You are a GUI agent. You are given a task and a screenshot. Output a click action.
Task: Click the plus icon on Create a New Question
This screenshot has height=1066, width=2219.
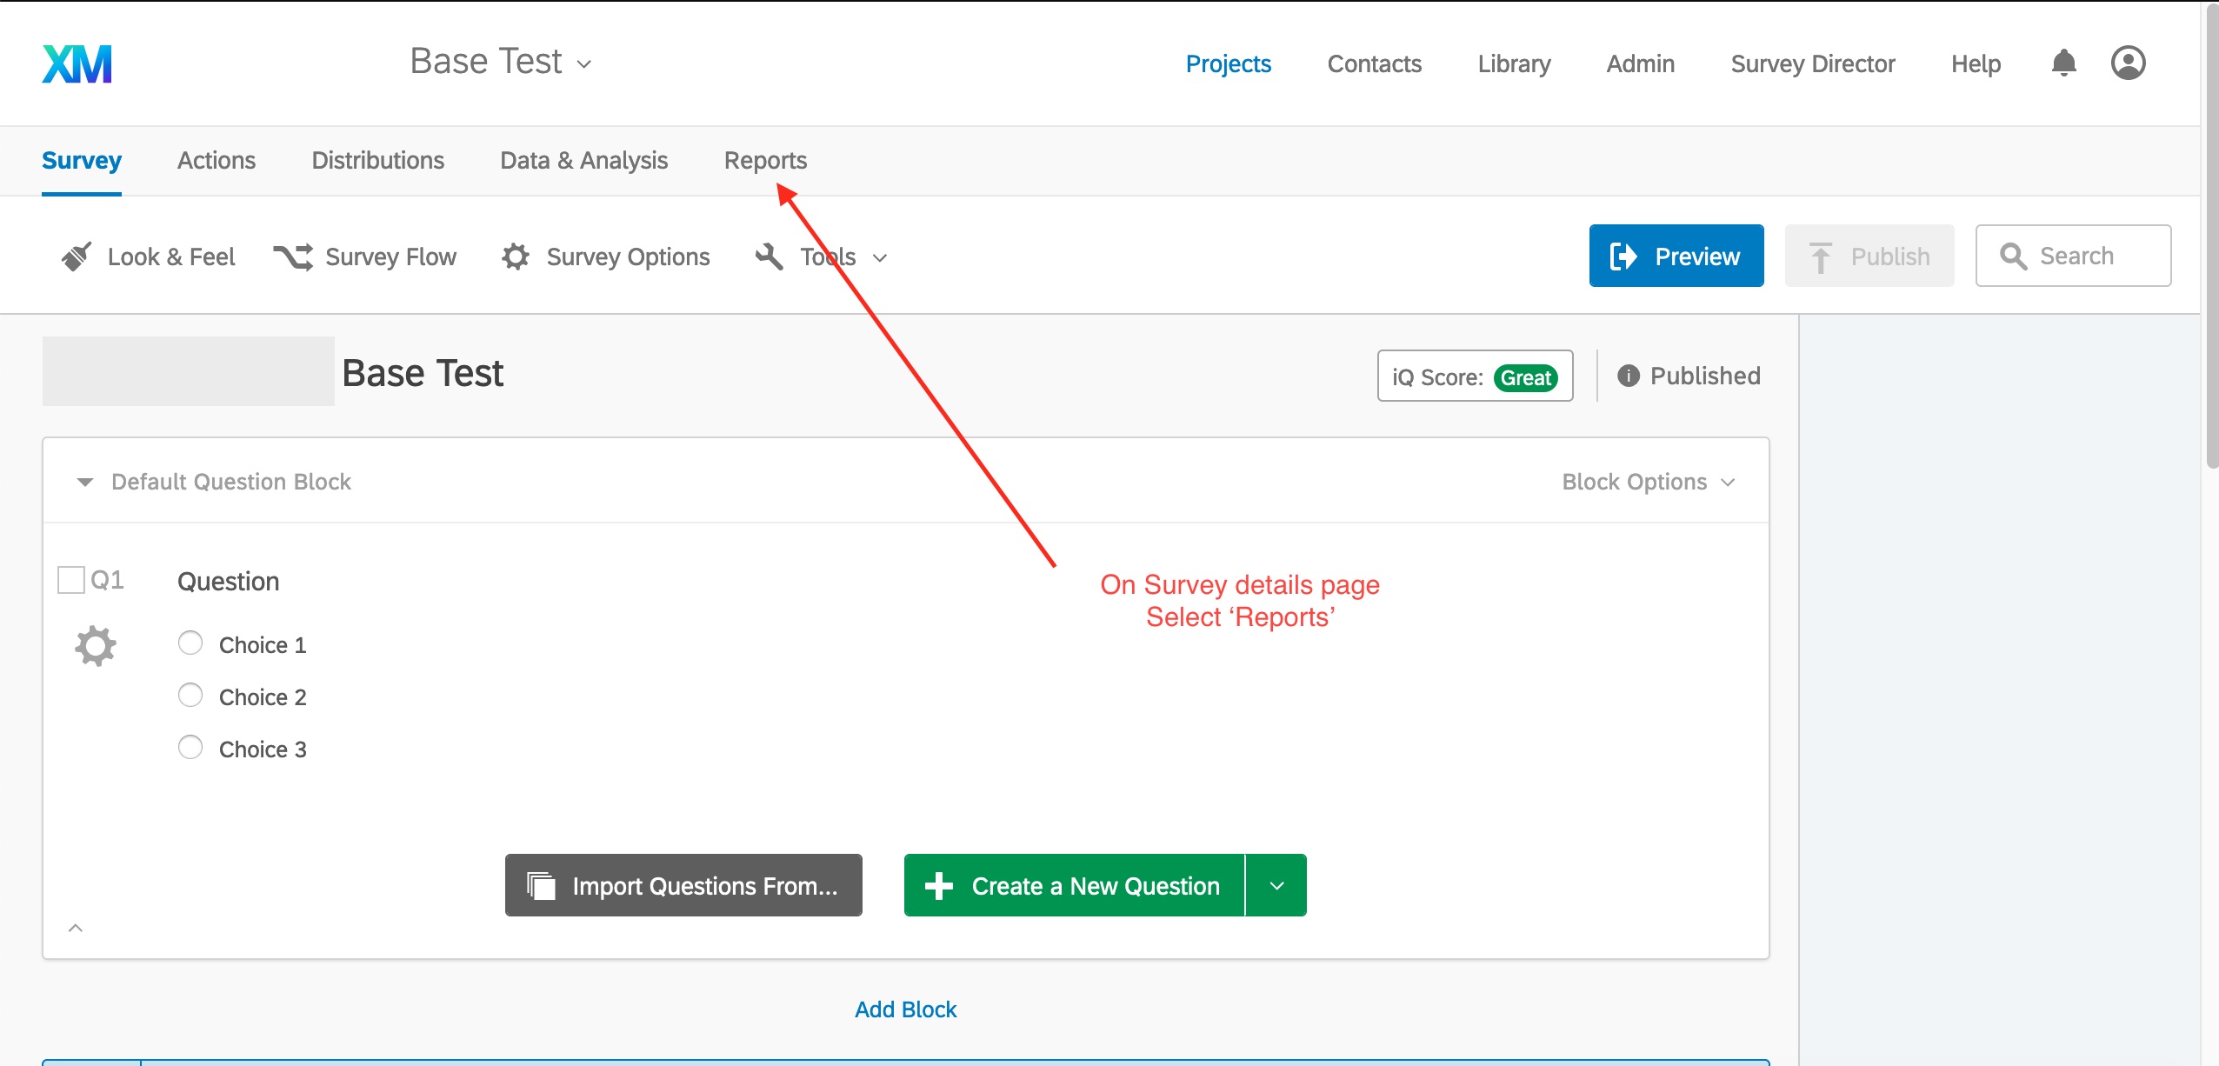(938, 886)
